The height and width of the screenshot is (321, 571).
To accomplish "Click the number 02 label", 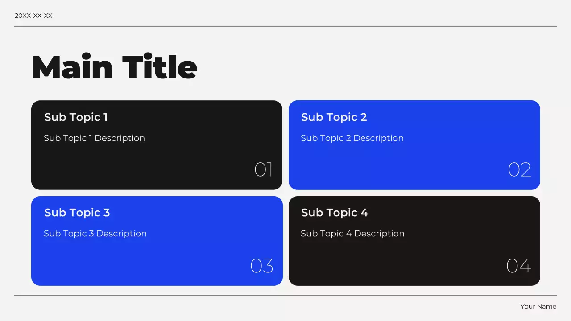I will pos(519,170).
